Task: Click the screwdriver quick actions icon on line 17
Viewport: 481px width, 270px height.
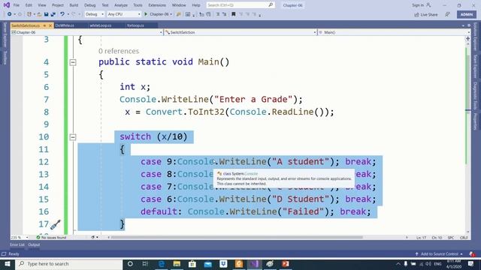Action: [55, 224]
